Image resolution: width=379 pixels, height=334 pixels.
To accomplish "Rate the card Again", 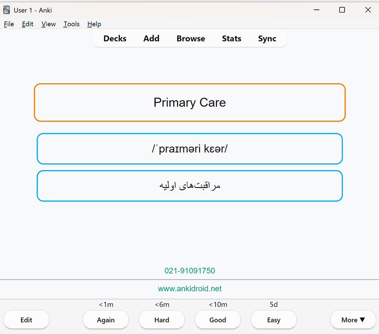I will (x=106, y=320).
